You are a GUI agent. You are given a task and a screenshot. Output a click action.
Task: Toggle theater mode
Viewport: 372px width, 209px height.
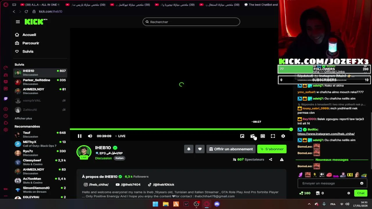(x=263, y=136)
